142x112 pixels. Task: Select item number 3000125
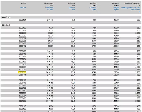click(x=23, y=85)
